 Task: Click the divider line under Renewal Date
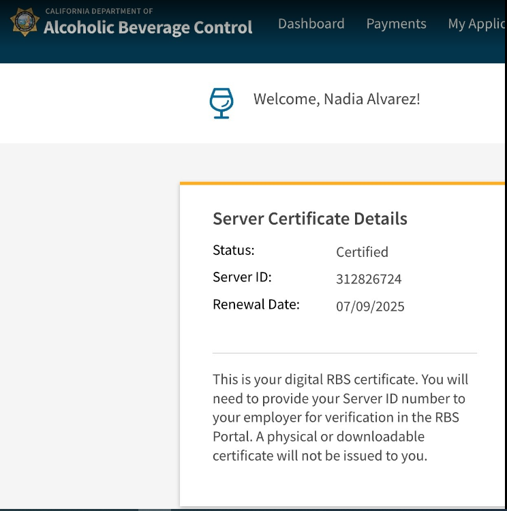[344, 353]
